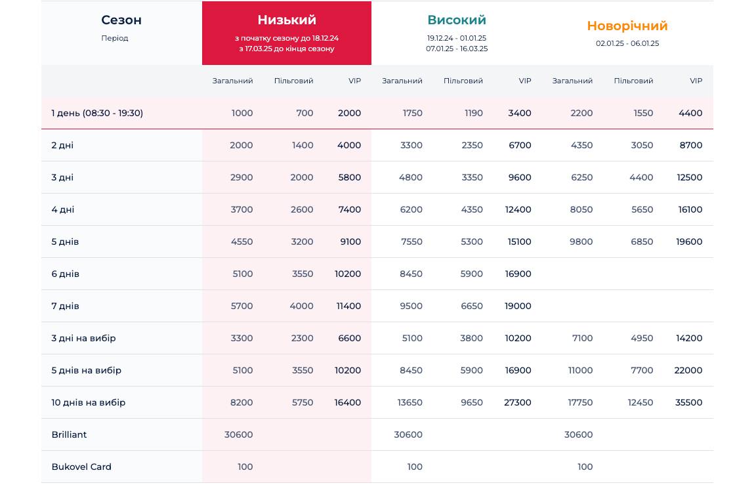Click Bukovel Card price 100 in Низький column
Screen dimensions: 756x485
click(x=245, y=467)
